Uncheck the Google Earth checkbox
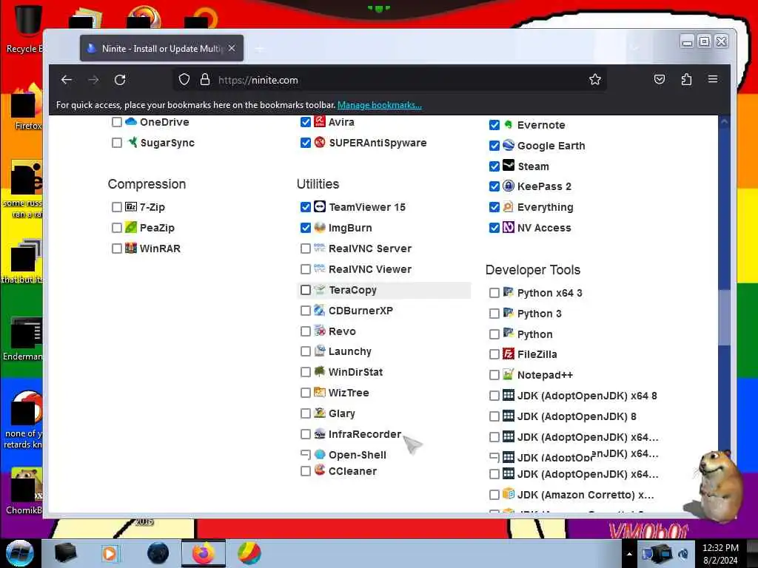The width and height of the screenshot is (758, 568). pyautogui.click(x=494, y=146)
